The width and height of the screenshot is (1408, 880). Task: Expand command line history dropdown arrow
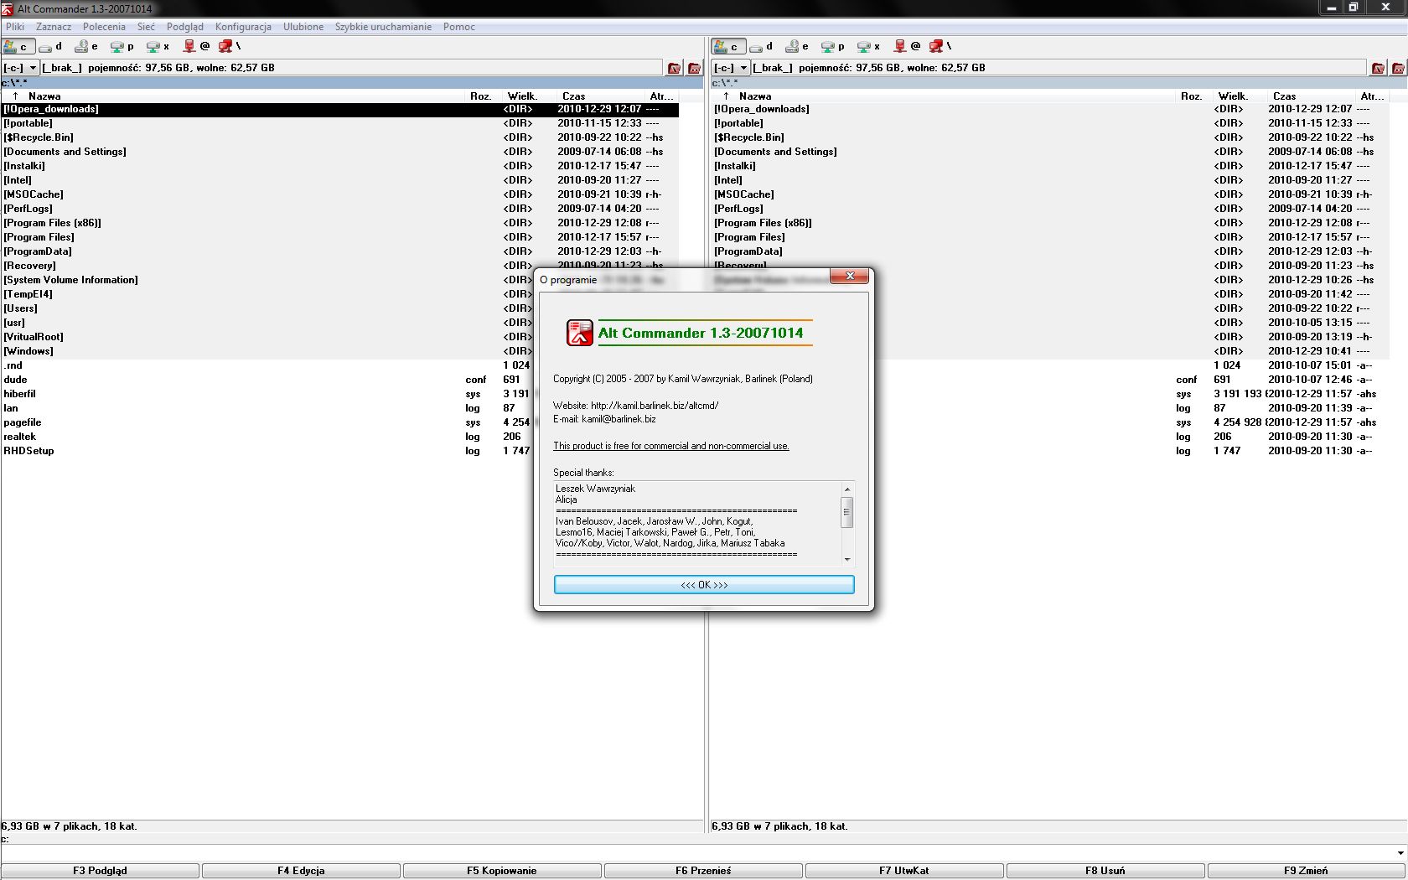tap(1400, 853)
